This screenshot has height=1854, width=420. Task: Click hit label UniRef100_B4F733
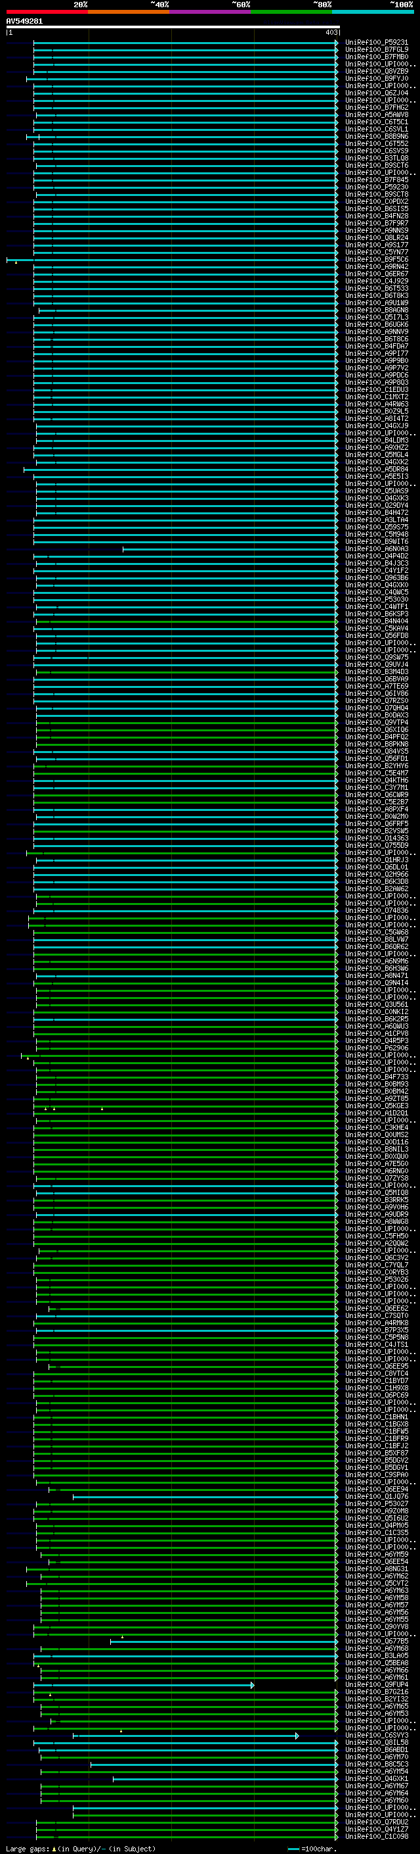[376, 1077]
